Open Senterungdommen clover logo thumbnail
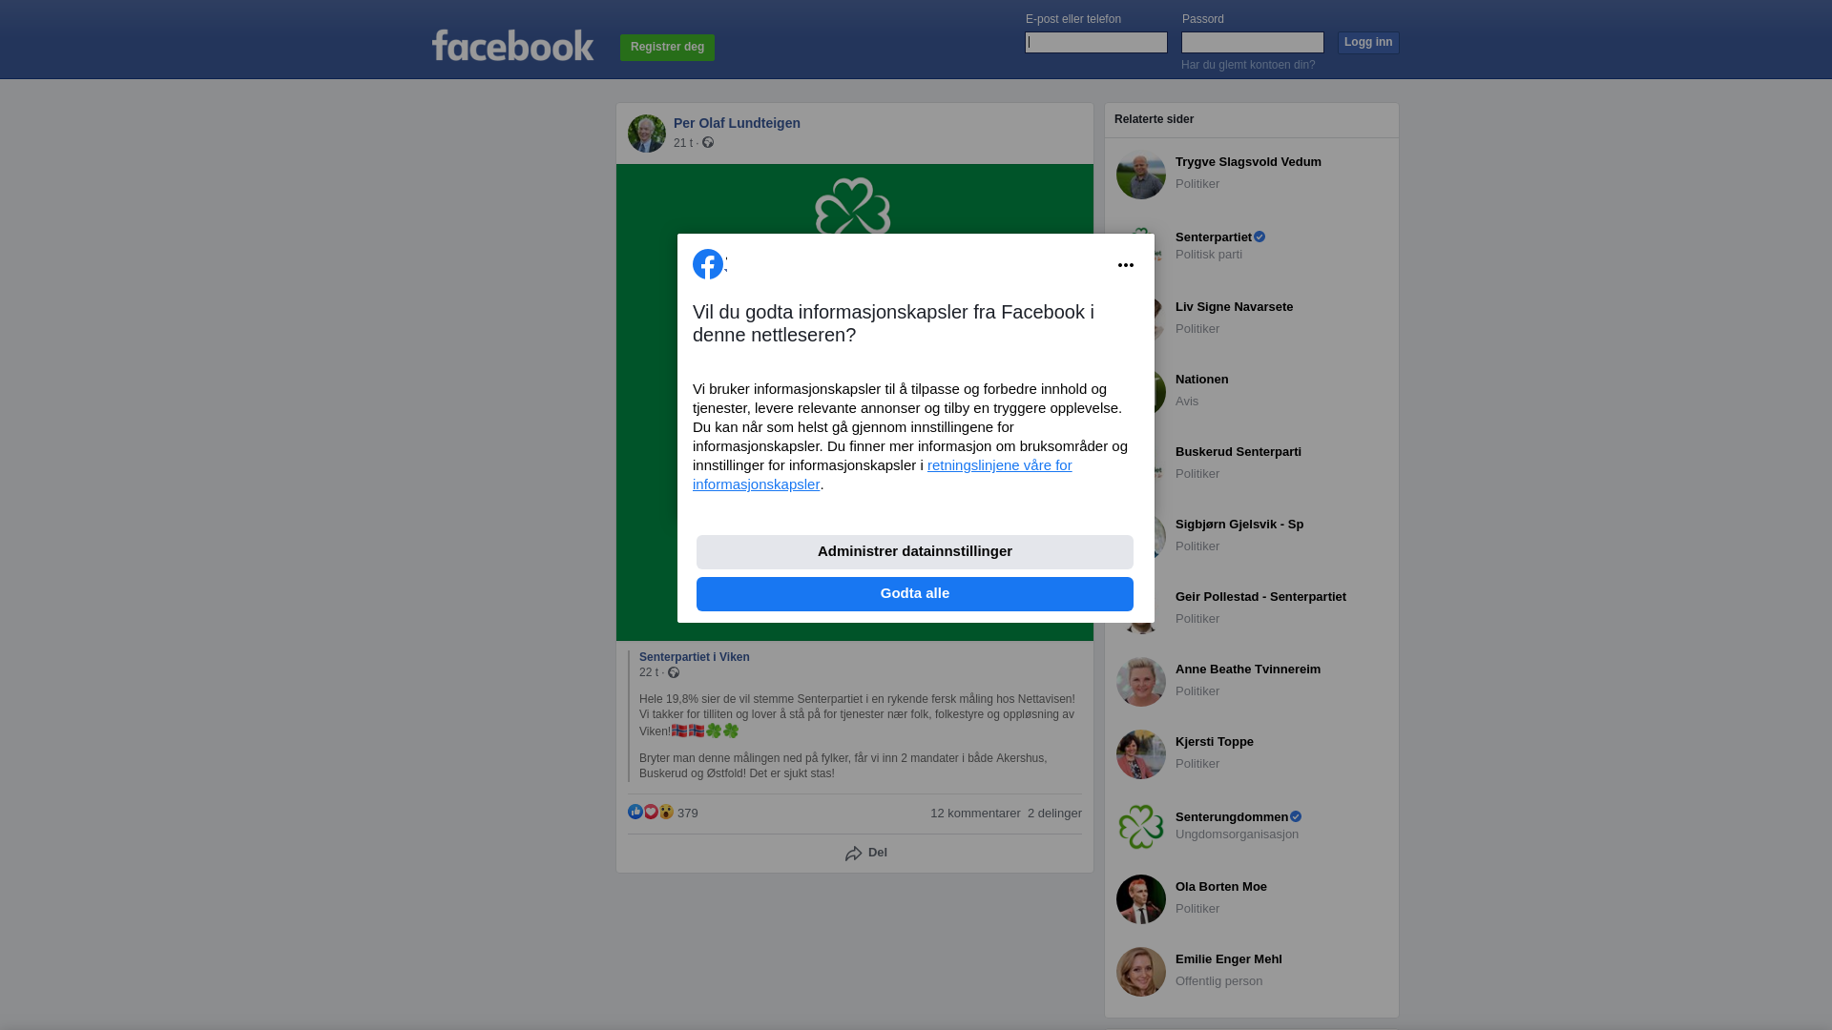 point(1141,827)
